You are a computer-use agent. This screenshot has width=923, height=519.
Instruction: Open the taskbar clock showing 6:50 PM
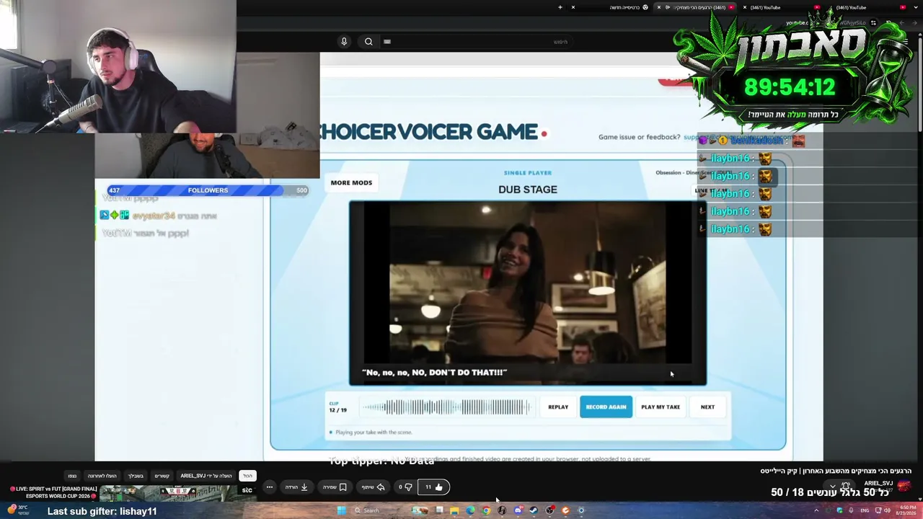point(906,510)
